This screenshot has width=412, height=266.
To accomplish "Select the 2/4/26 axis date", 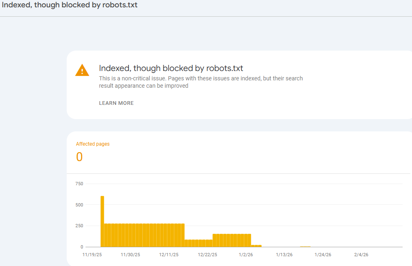I will [361, 255].
